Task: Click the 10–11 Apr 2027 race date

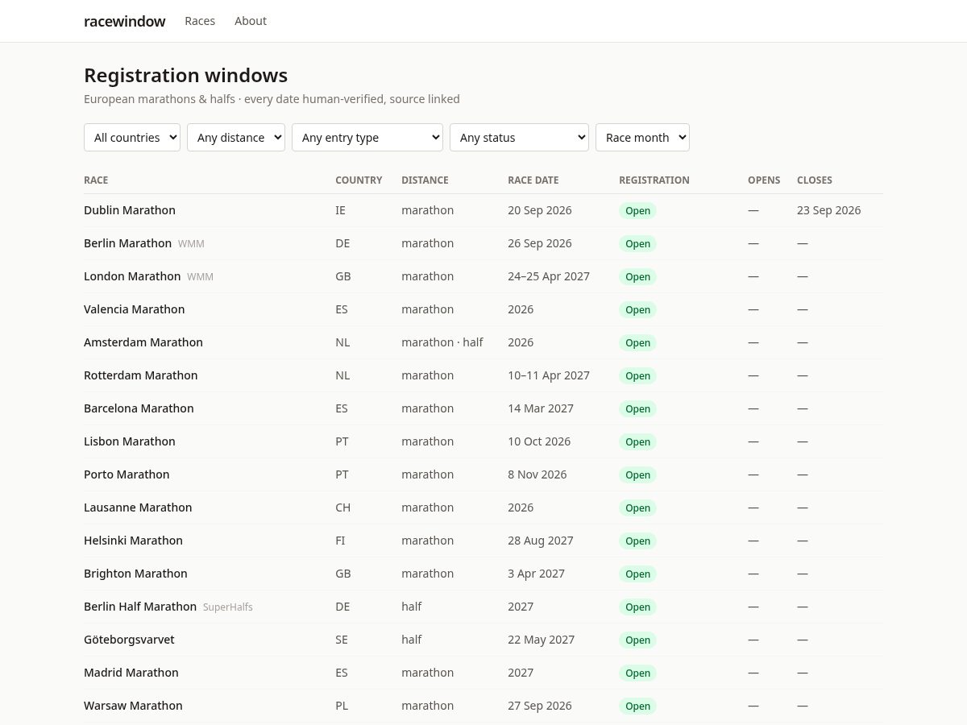Action: click(x=549, y=375)
